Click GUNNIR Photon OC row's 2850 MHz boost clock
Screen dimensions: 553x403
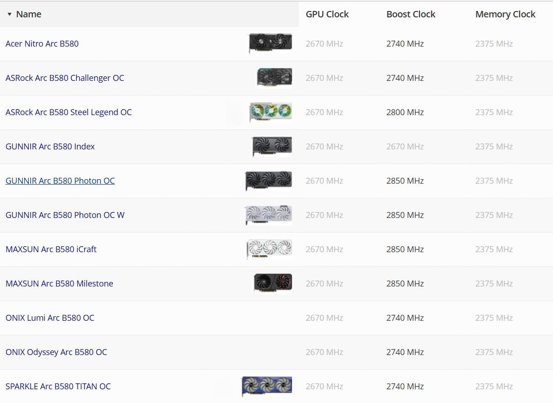(x=405, y=181)
